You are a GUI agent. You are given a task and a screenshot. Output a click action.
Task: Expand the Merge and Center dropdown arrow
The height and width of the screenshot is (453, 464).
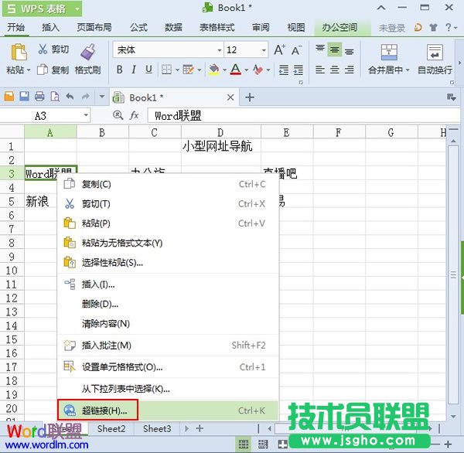(408, 70)
